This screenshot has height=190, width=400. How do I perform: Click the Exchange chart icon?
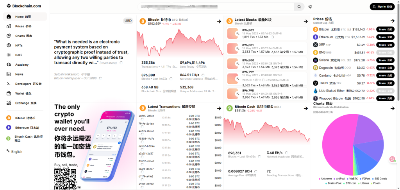tap(9, 103)
